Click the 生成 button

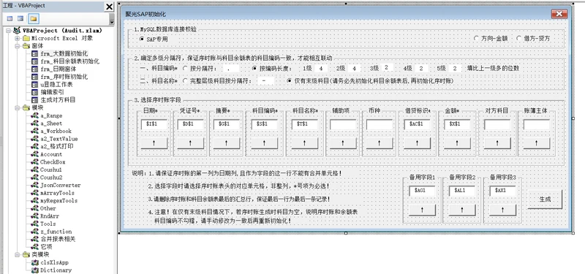(545, 199)
